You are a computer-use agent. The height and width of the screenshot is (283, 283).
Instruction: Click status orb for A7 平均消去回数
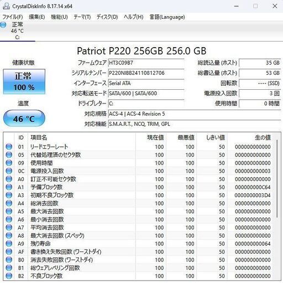9,228
